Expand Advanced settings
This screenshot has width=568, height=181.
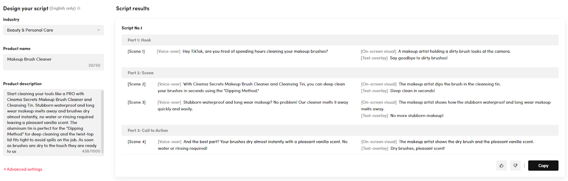click(23, 169)
